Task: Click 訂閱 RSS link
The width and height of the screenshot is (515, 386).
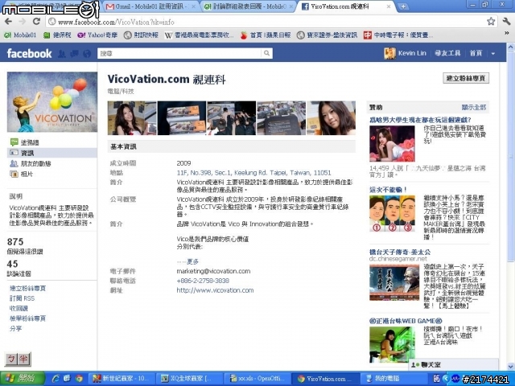Action: click(x=22, y=298)
